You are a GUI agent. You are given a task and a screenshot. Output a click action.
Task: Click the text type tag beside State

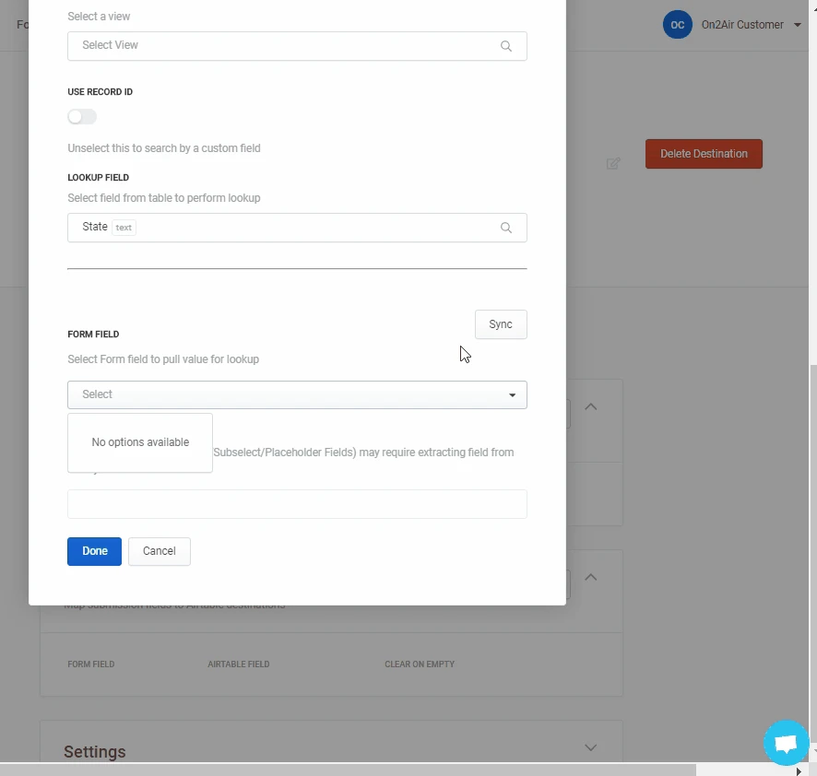pos(124,228)
